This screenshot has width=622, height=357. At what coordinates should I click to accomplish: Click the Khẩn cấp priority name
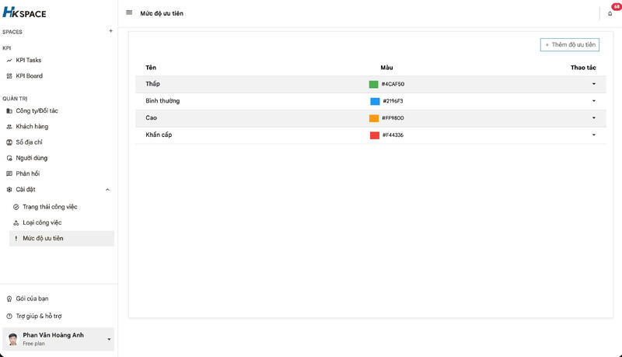point(159,135)
